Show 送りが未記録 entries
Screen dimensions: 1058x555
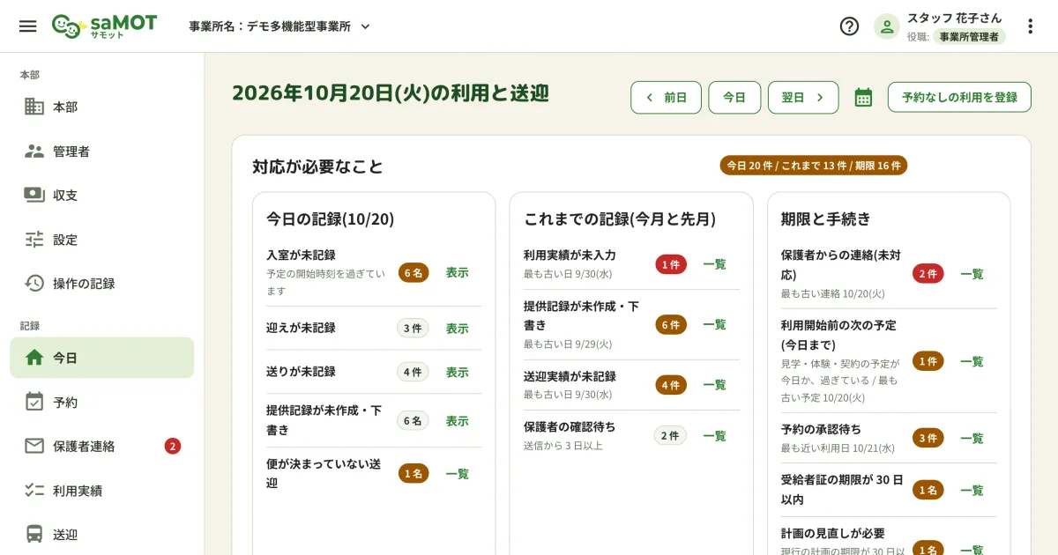point(457,372)
